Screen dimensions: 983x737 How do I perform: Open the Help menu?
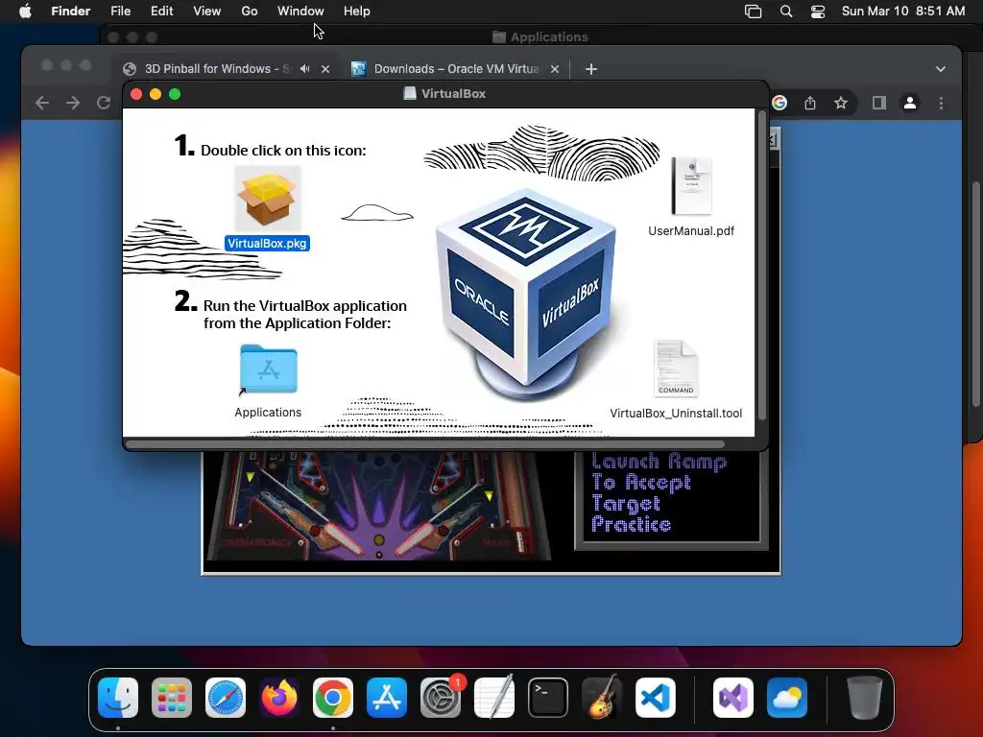357,12
